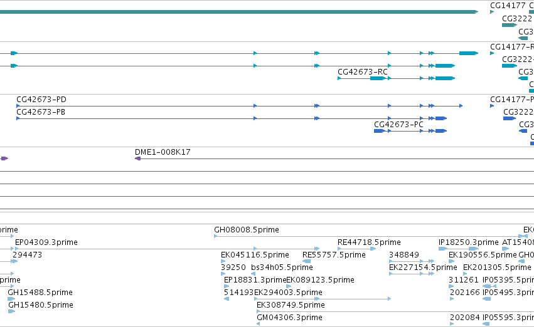Select the CG42673-PB label
This screenshot has height=327, width=534.
coord(41,112)
